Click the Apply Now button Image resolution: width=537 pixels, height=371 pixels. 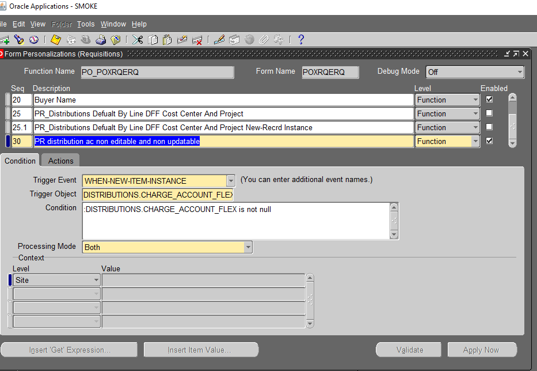(x=482, y=350)
